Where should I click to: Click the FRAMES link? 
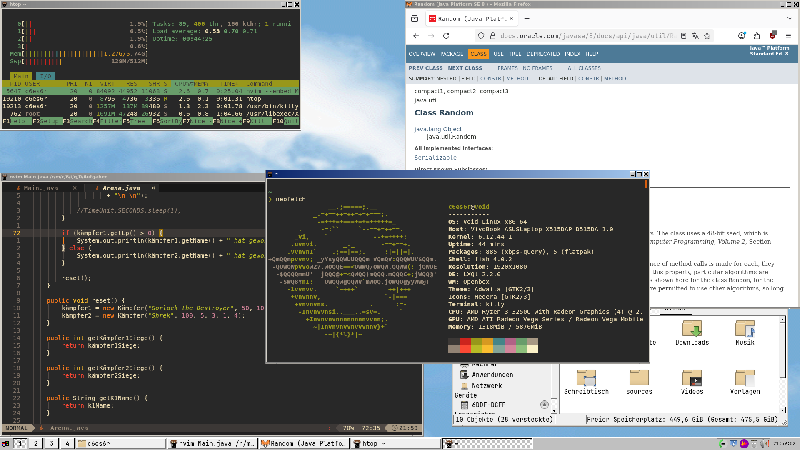tap(507, 68)
